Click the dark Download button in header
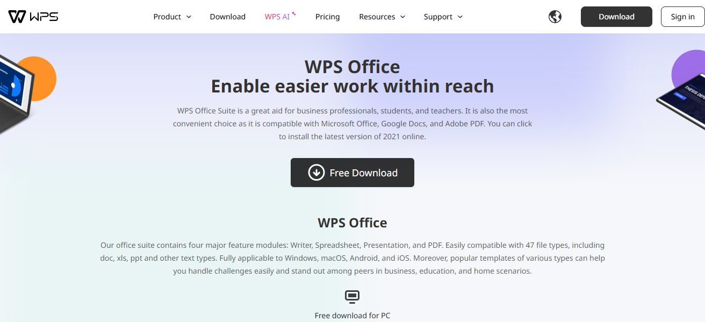This screenshot has width=705, height=322. click(x=616, y=17)
